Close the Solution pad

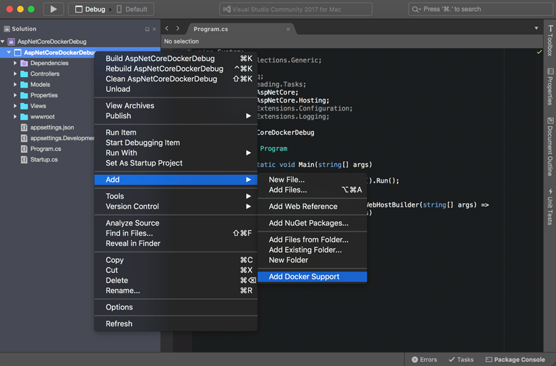(x=154, y=29)
